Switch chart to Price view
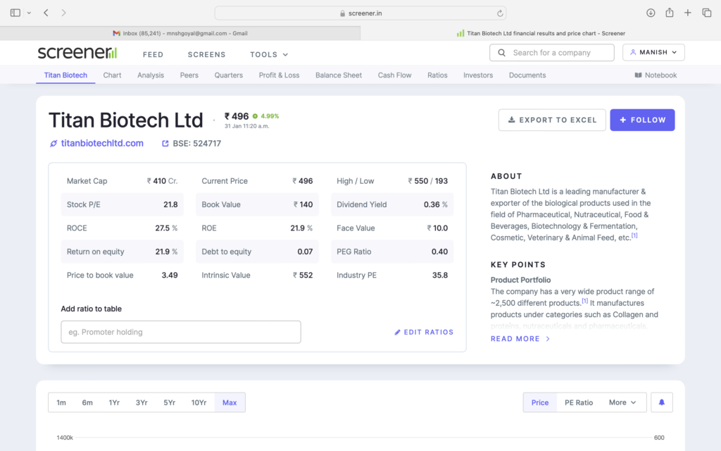The image size is (721, 451). [x=540, y=402]
